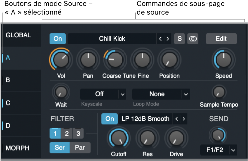This screenshot has height=161, width=248.
Task: Open the F1/F2 send destination dropdown
Action: pos(219,150)
